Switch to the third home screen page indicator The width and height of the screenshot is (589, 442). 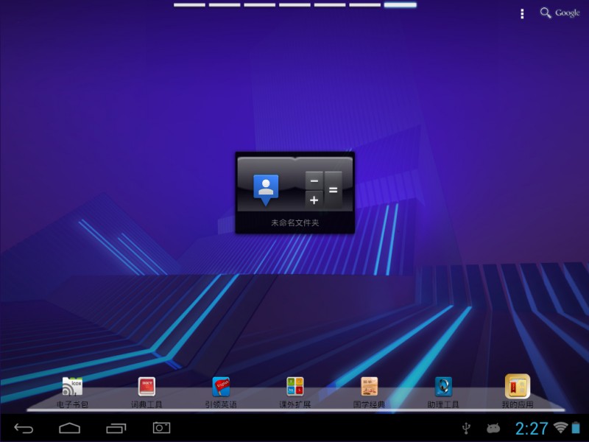point(260,5)
